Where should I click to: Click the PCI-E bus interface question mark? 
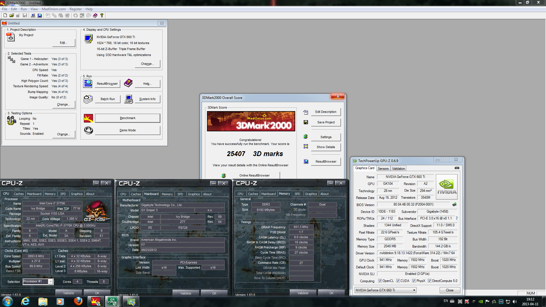coord(457,218)
